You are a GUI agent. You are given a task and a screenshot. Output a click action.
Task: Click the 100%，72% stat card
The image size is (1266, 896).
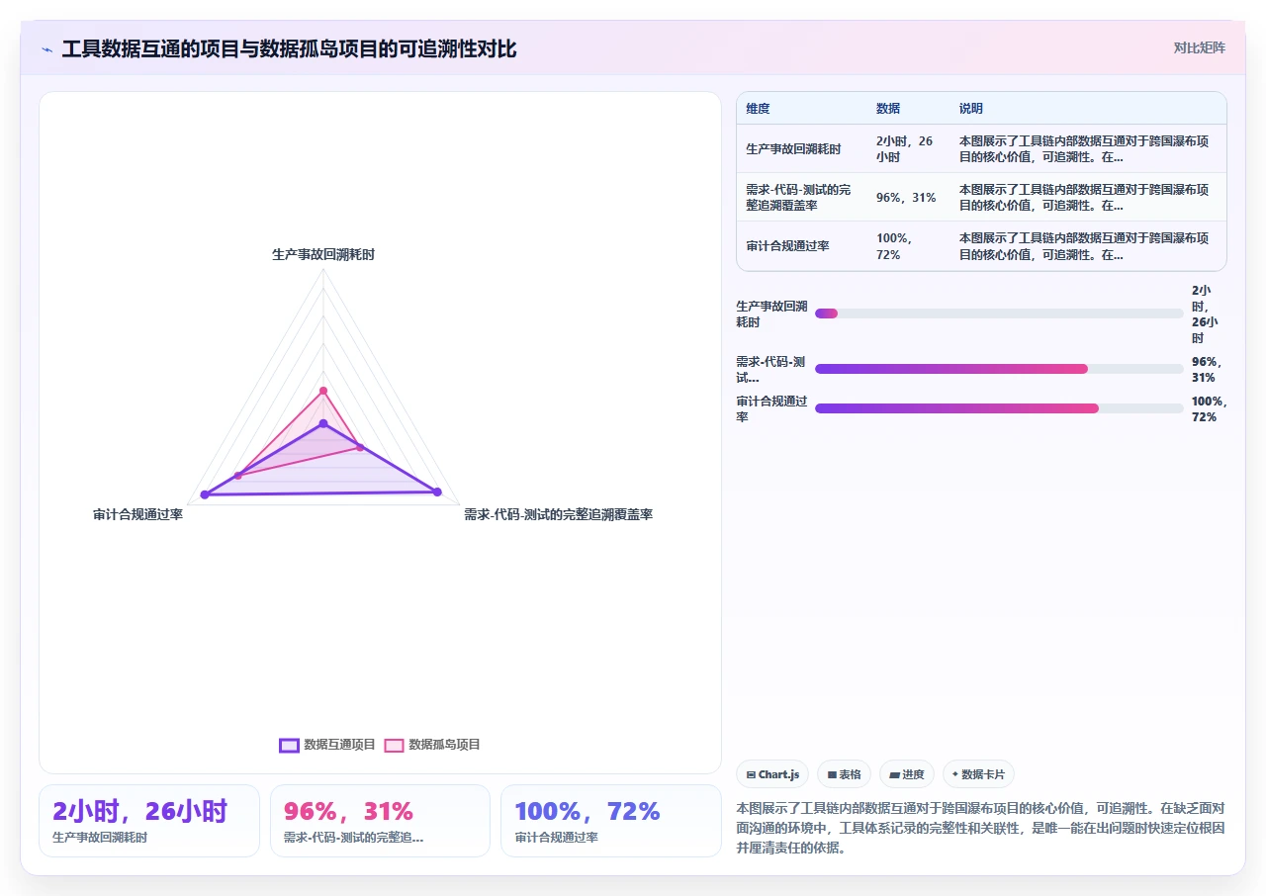point(611,821)
